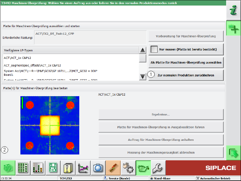This screenshot has width=241, height=181.
Task: Click 'Vorbereitung für Maschinen-Überprüfung' button
Action: tap(186, 36)
